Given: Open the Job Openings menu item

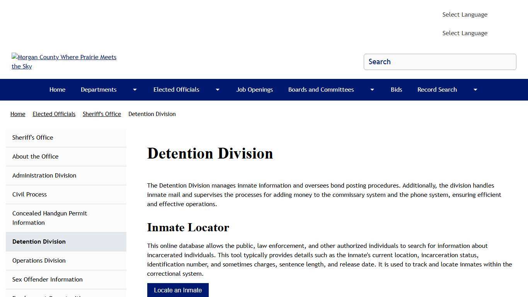Looking at the screenshot, I should click(254, 89).
